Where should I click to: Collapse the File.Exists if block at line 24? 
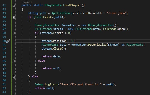[x=14, y=17]
